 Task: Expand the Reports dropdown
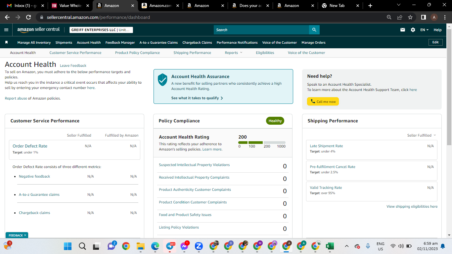pyautogui.click(x=234, y=53)
